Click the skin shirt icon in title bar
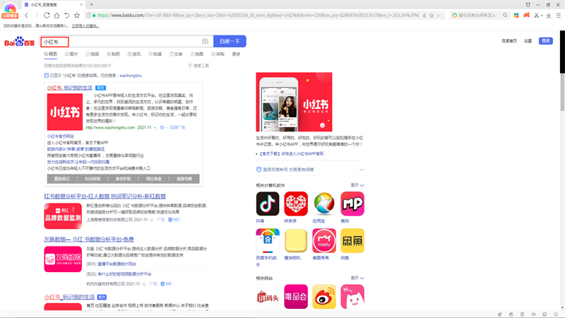Viewport: 565px width, 318px height. coord(528,5)
